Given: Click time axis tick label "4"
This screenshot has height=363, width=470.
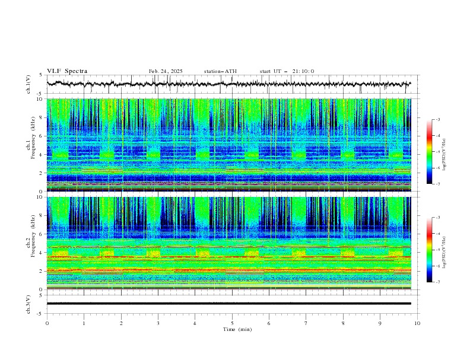Looking at the screenshot, I should tap(195, 323).
